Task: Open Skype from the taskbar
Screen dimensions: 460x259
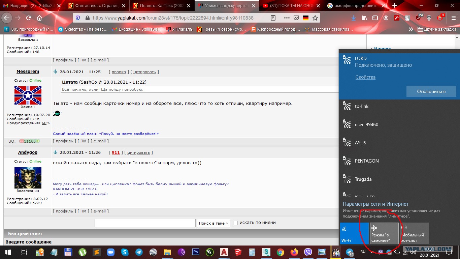Action: (x=125, y=252)
